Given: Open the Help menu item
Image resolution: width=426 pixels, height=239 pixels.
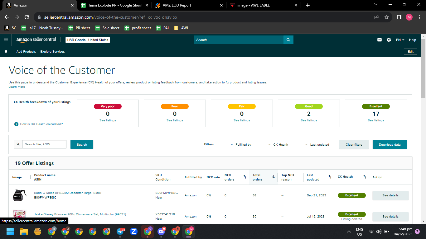Looking at the screenshot, I should click(413, 40).
